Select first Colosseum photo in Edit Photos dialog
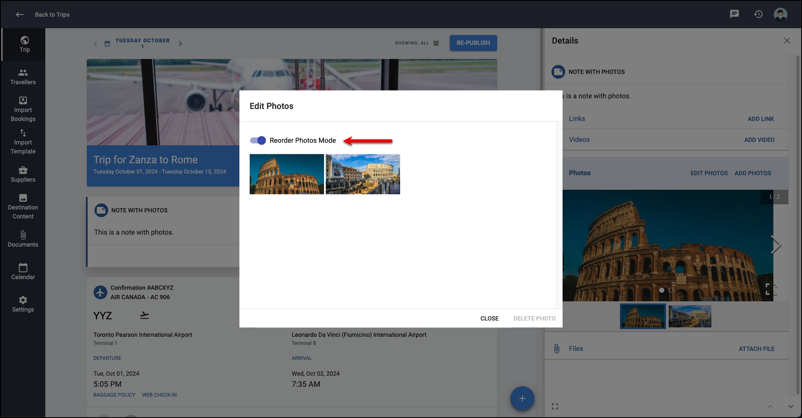The image size is (802, 418). point(287,174)
